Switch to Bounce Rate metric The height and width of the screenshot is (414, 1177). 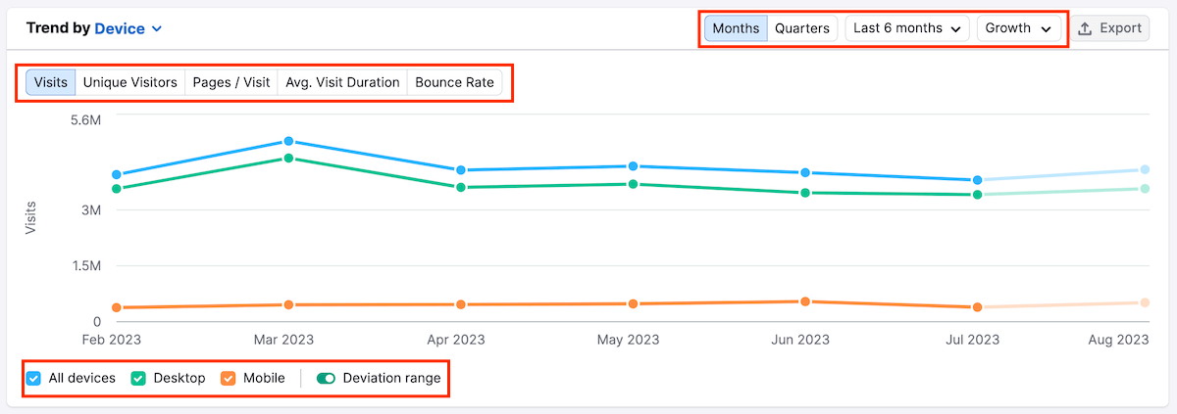point(454,82)
